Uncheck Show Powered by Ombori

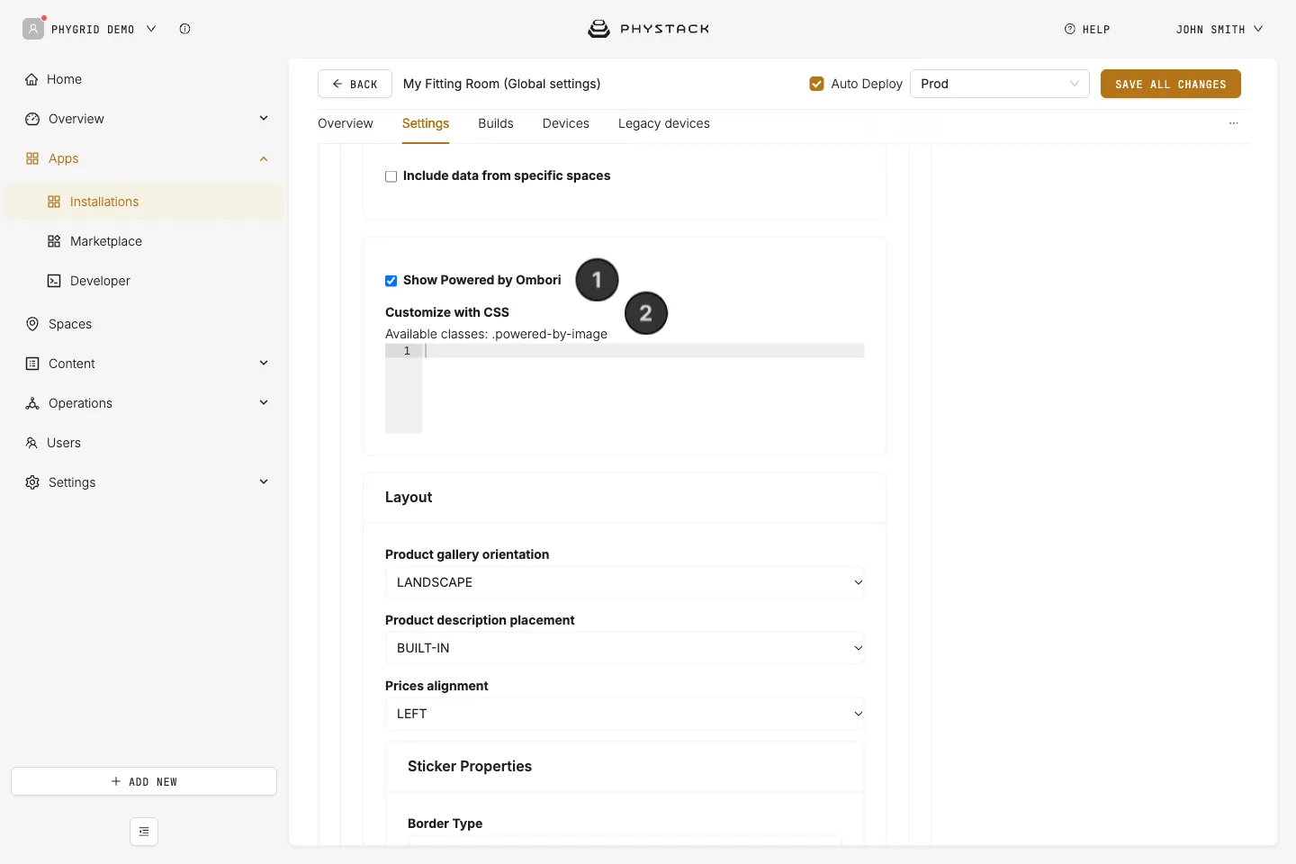click(x=391, y=281)
